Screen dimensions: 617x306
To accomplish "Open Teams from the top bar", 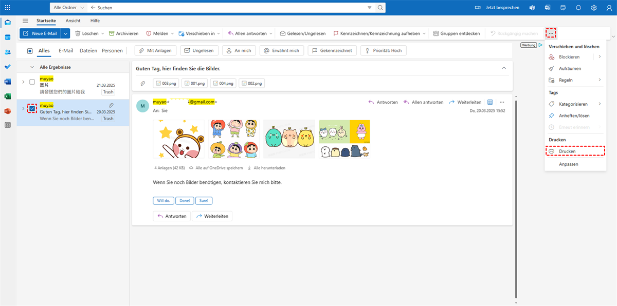I will 533,8.
